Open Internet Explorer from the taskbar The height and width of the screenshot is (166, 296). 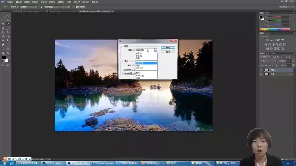click(12, 163)
